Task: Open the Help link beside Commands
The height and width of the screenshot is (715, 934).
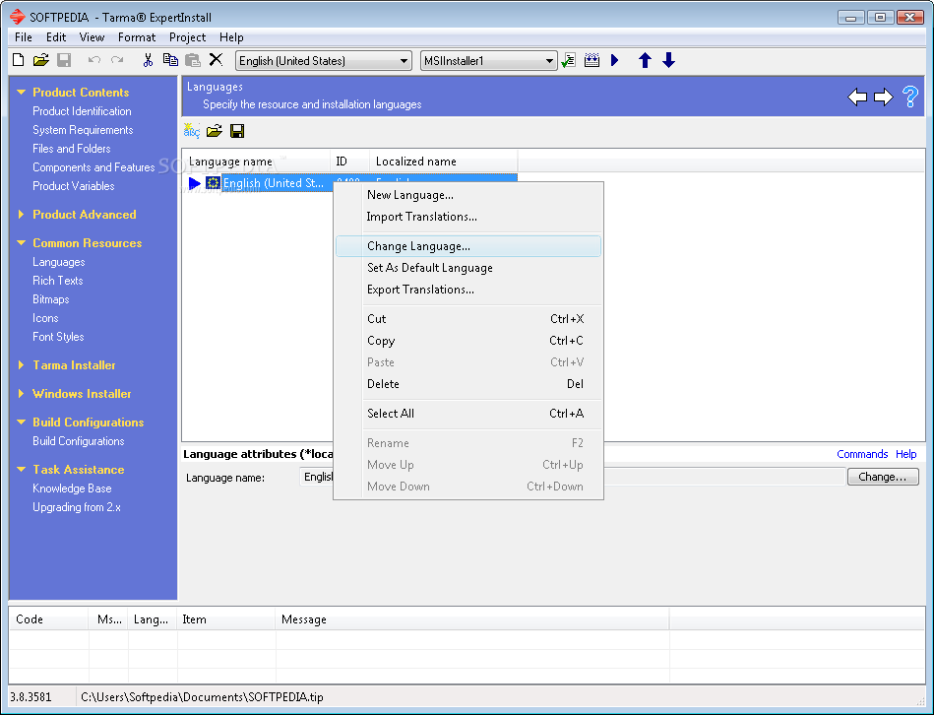Action: [906, 454]
